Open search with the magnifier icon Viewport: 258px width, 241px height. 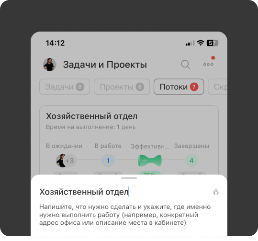click(x=185, y=64)
